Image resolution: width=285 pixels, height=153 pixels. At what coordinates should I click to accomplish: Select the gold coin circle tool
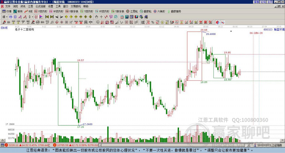(162, 22)
